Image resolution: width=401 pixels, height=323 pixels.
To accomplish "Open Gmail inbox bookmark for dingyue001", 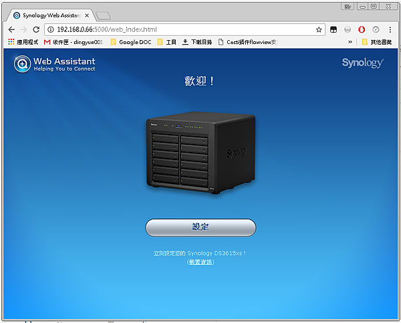I will coord(74,42).
